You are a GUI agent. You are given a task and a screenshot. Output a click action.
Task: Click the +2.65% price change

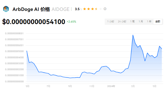(72, 22)
